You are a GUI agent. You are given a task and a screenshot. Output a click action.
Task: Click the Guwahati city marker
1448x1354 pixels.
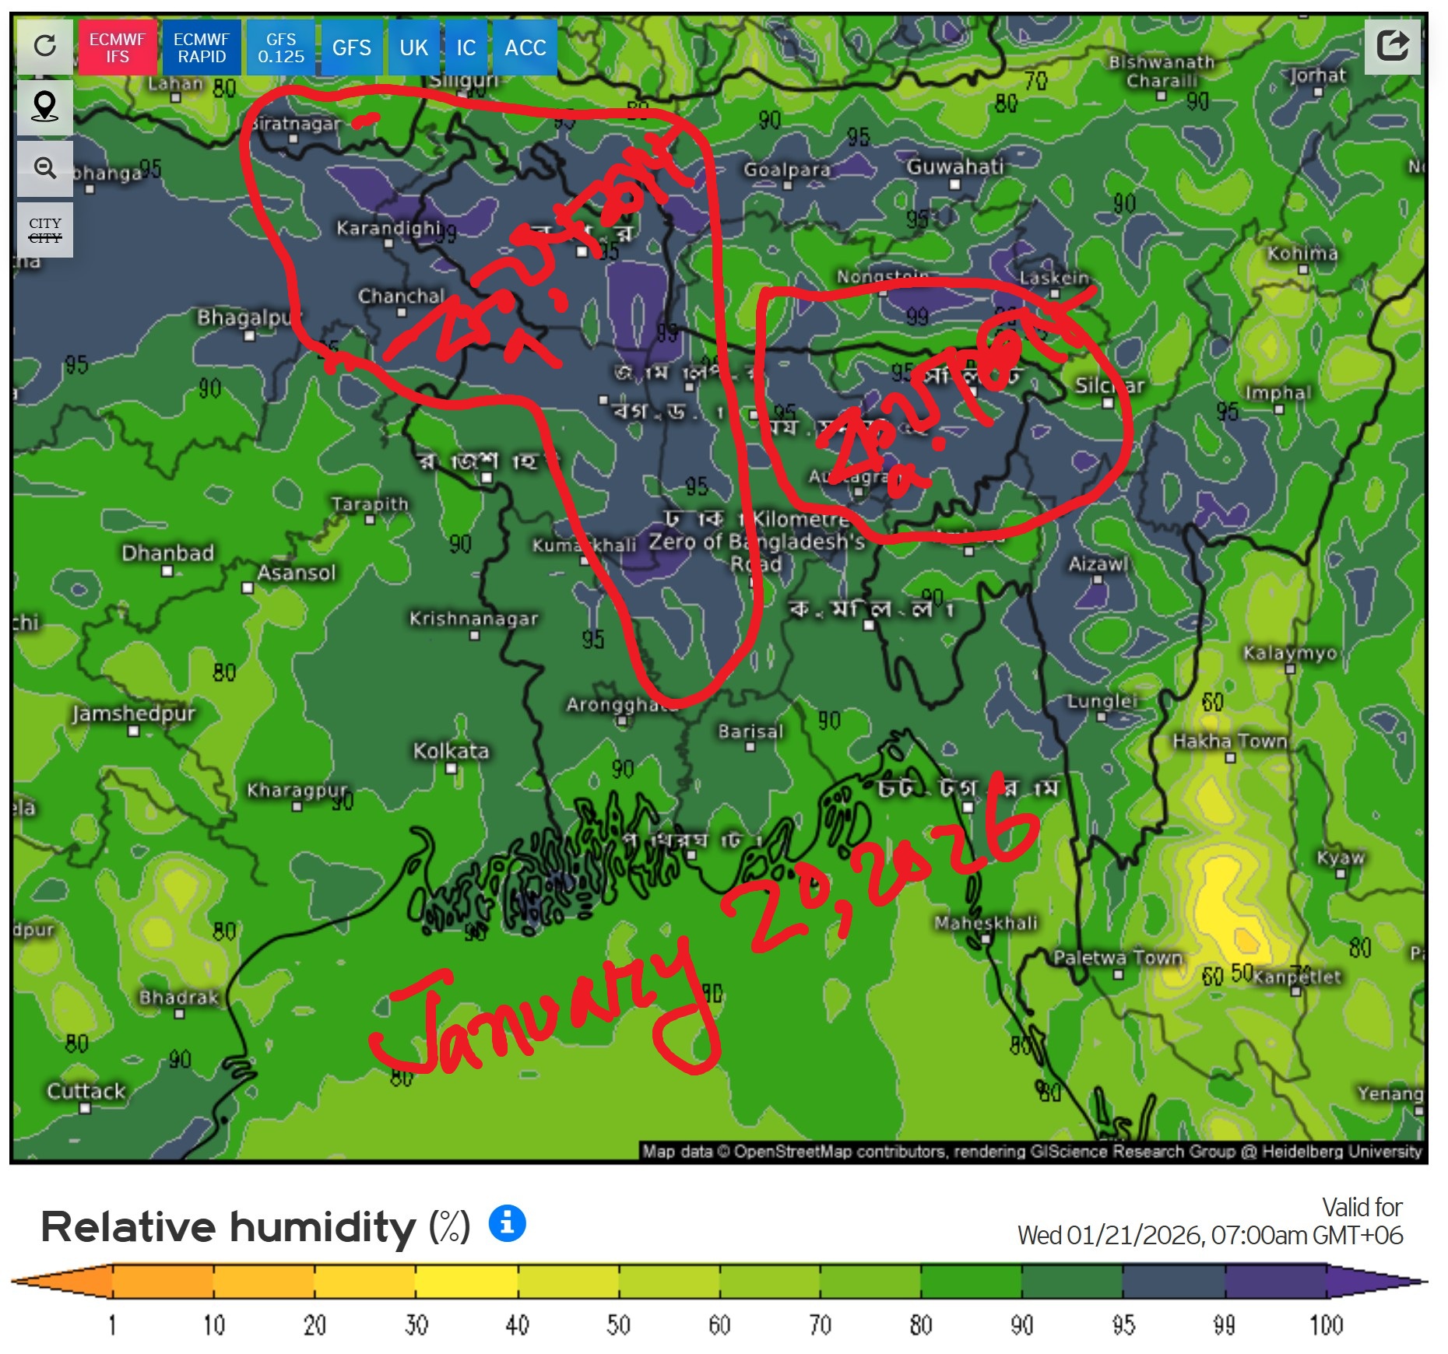(x=954, y=184)
